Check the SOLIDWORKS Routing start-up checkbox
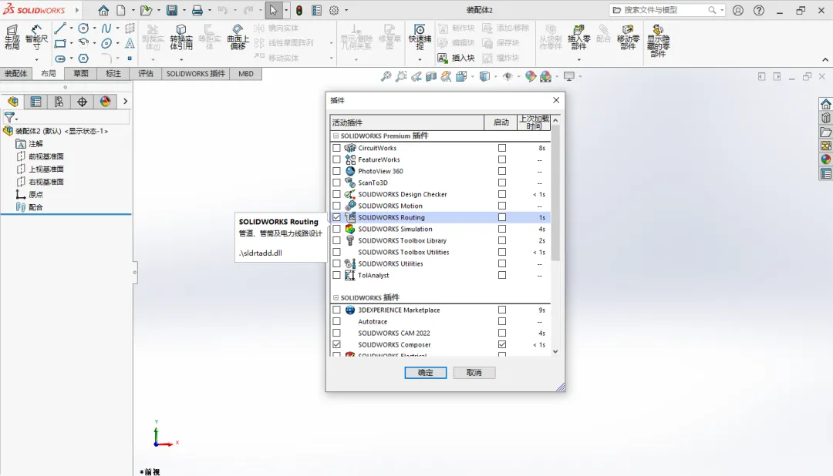 (x=502, y=217)
